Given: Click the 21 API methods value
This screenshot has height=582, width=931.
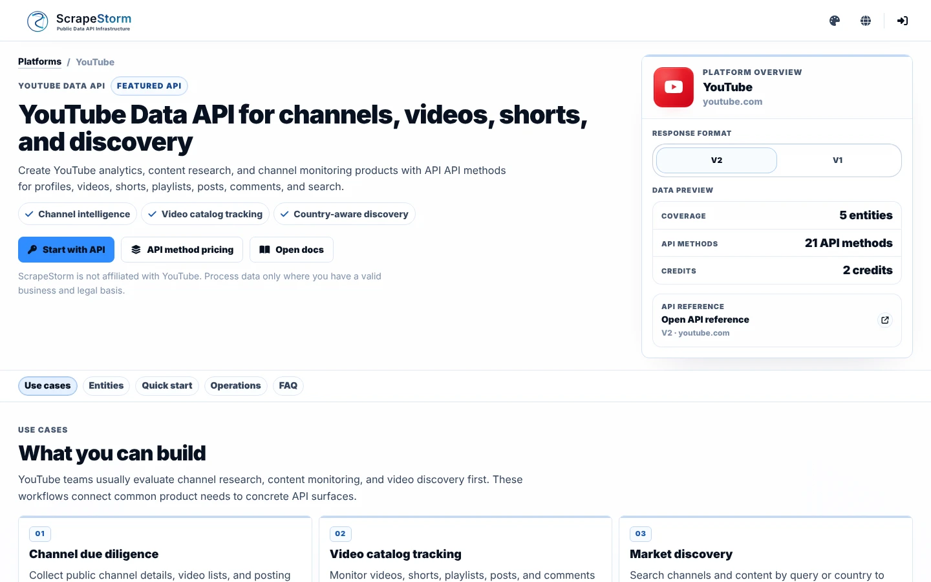Looking at the screenshot, I should point(848,243).
